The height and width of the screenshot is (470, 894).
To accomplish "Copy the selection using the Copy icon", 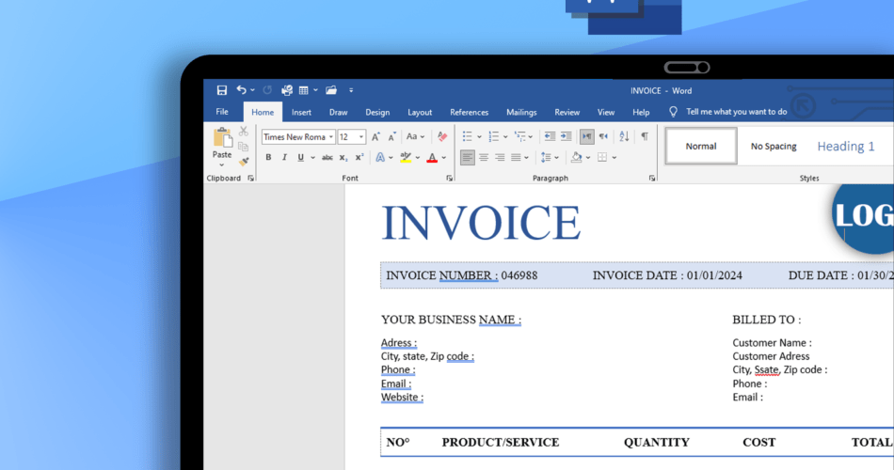I will pyautogui.click(x=244, y=147).
